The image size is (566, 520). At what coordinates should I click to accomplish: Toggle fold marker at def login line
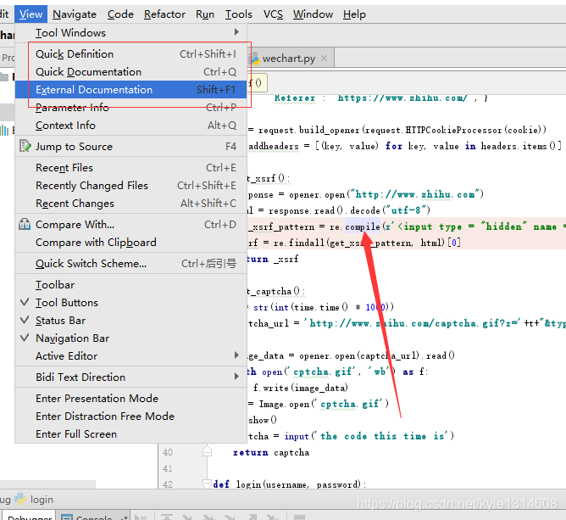(x=208, y=484)
